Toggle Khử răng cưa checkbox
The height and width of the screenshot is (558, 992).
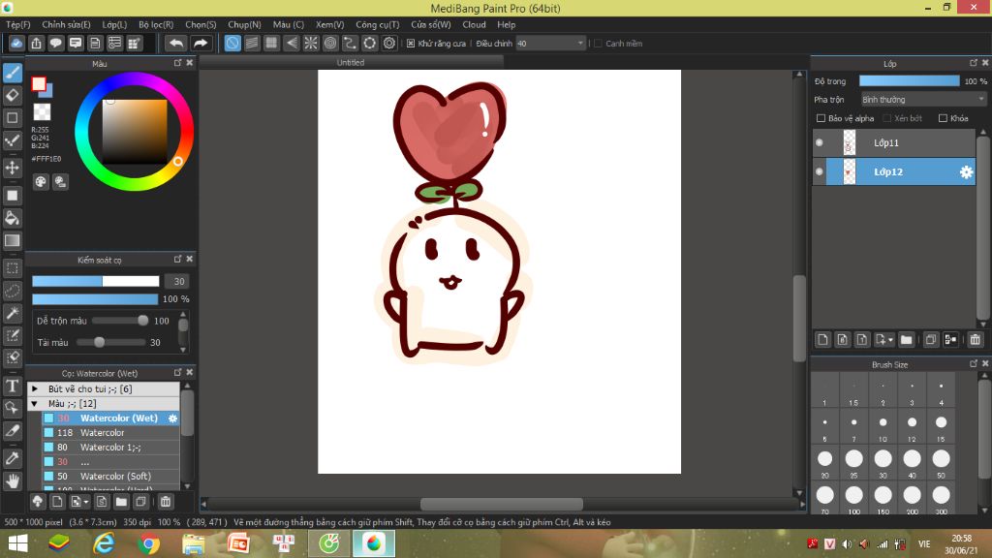point(411,43)
